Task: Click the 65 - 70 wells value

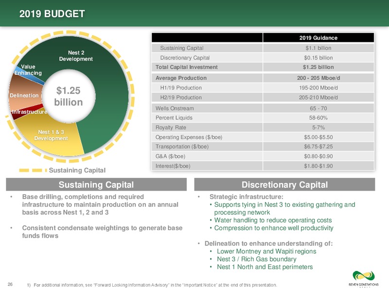Action: (318, 108)
